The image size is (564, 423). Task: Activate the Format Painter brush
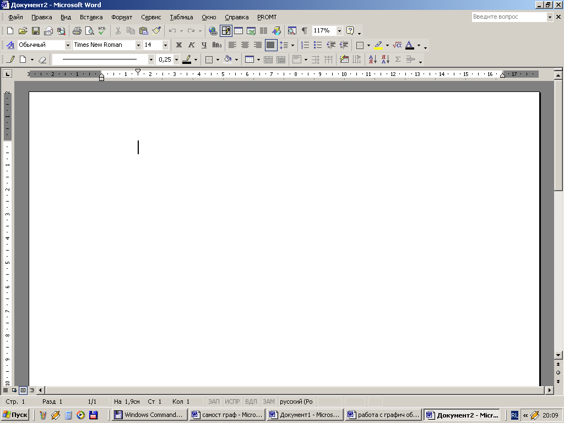(x=156, y=31)
